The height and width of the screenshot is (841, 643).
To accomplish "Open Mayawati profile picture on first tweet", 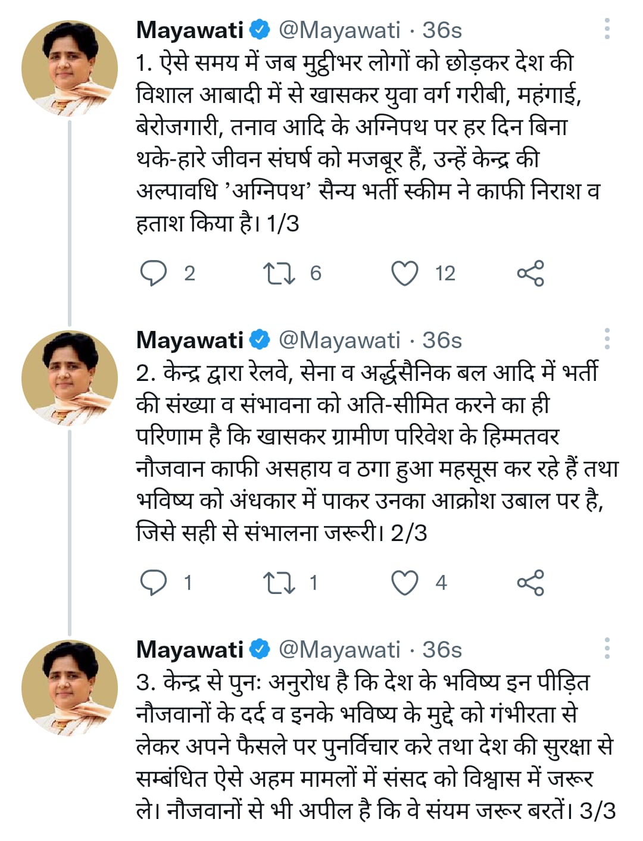I will tap(70, 68).
